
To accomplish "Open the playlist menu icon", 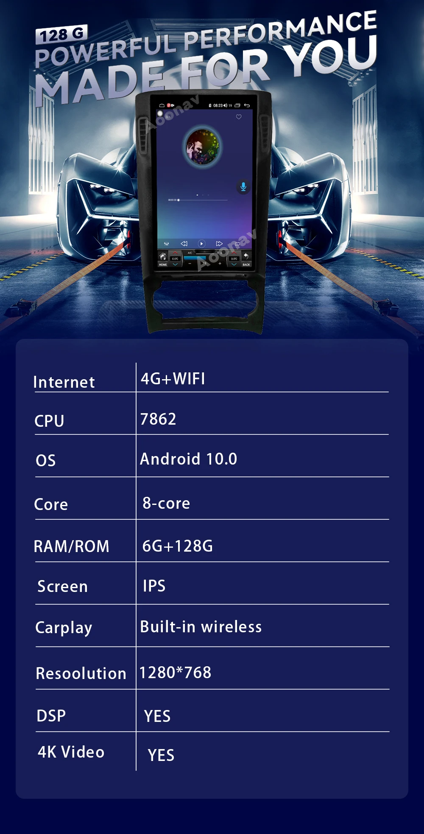I will click(x=168, y=117).
